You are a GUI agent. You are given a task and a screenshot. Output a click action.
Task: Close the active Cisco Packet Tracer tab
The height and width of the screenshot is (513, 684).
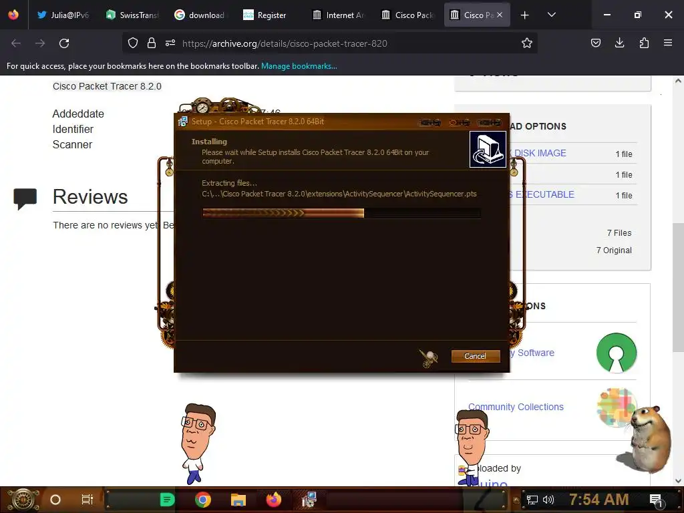pos(500,15)
